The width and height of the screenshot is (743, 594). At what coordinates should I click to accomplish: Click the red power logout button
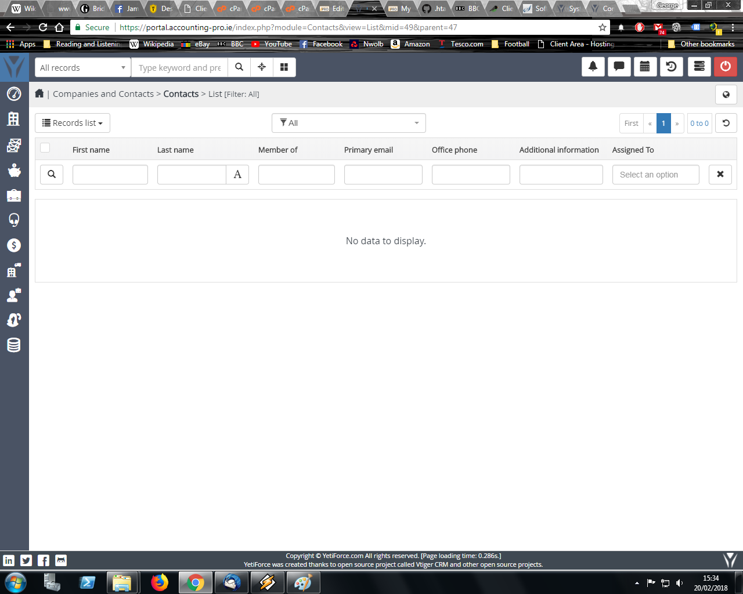(726, 67)
